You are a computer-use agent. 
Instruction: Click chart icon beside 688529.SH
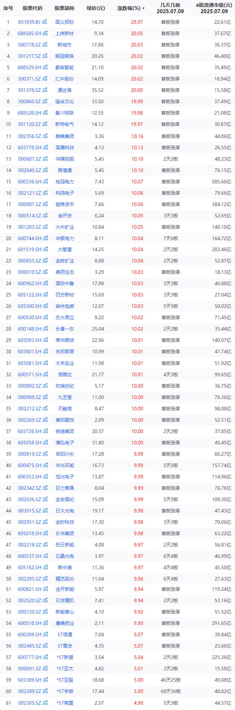point(44,67)
